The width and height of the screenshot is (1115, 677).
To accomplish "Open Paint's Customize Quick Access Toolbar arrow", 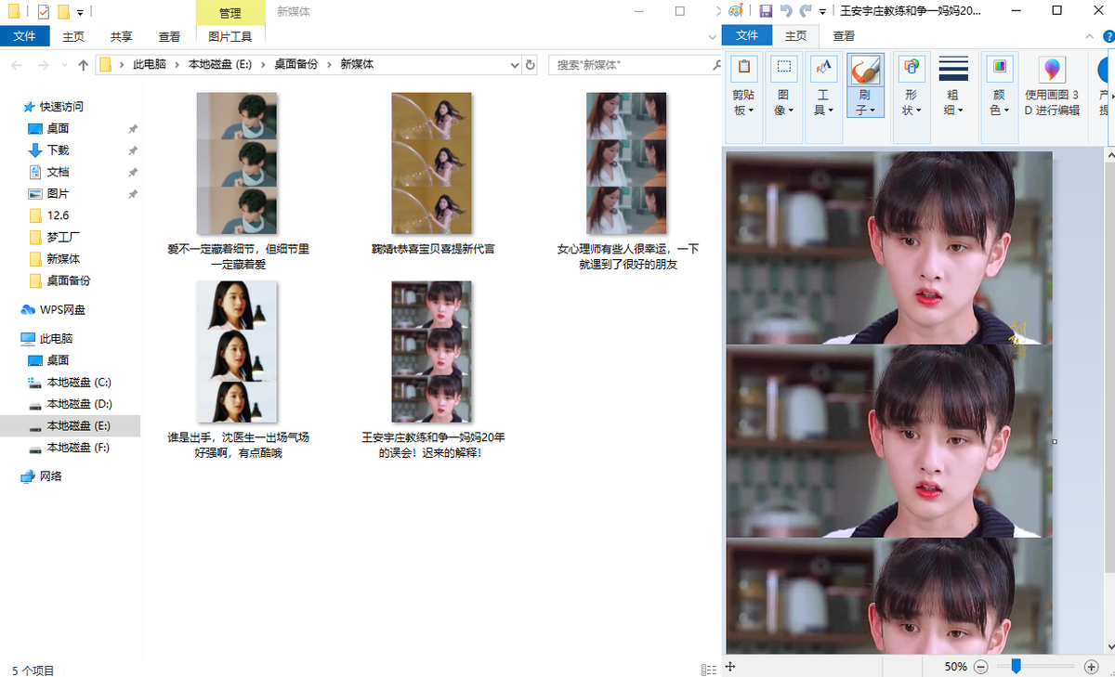I will [x=823, y=12].
